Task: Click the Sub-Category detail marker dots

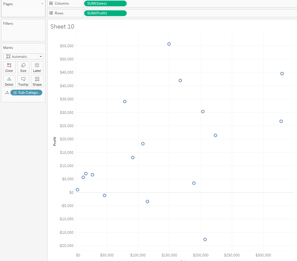Action: point(7,93)
